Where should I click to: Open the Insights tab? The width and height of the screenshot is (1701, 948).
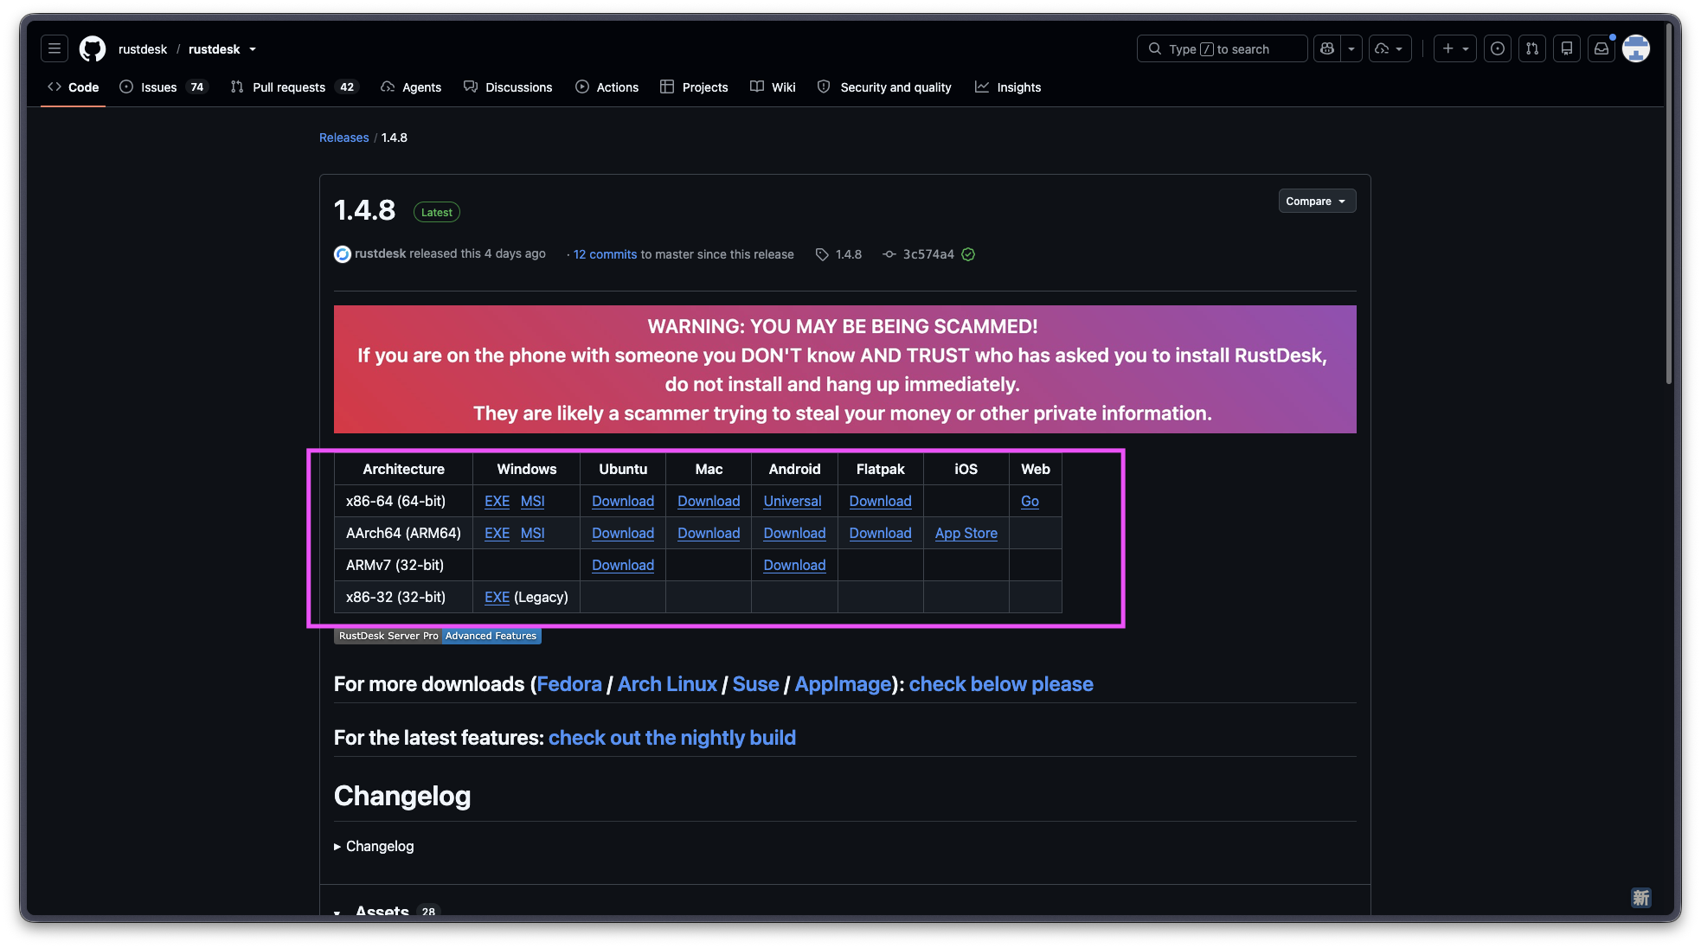[1008, 87]
